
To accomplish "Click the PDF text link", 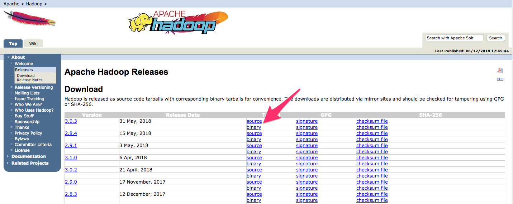I will [x=500, y=79].
